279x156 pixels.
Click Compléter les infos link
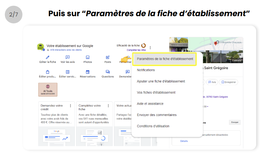(136, 50)
